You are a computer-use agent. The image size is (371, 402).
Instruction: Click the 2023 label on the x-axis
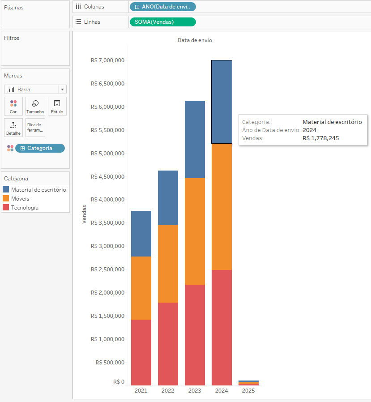pyautogui.click(x=195, y=391)
